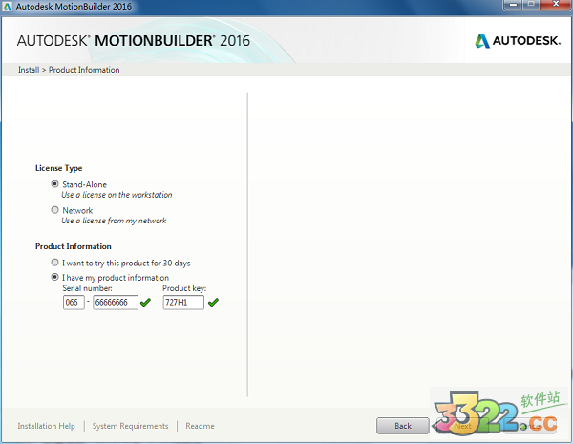
Task: Select "I have my product information" radio button
Action: pyautogui.click(x=54, y=277)
